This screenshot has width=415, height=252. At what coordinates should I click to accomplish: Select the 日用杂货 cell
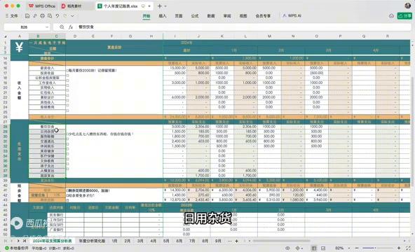pos(47,132)
